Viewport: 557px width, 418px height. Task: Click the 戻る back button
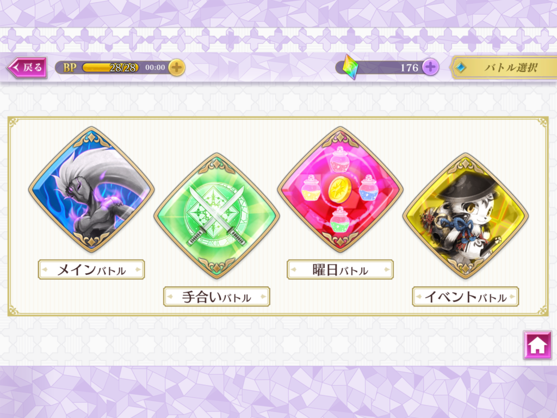[x=27, y=67]
